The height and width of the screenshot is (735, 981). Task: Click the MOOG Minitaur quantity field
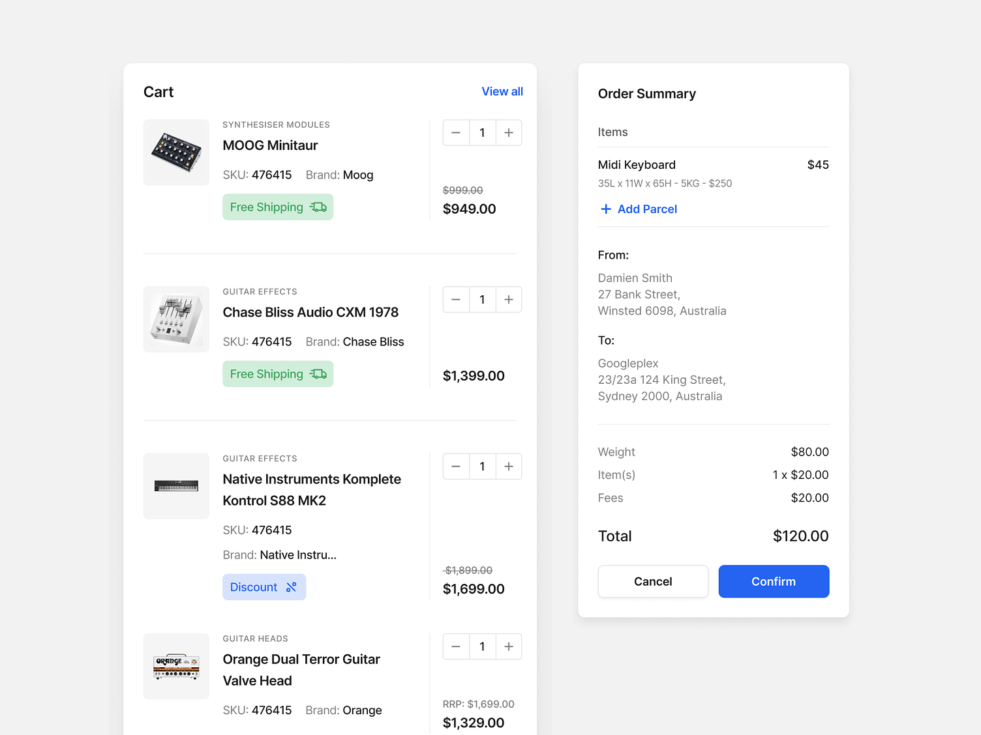pos(483,133)
